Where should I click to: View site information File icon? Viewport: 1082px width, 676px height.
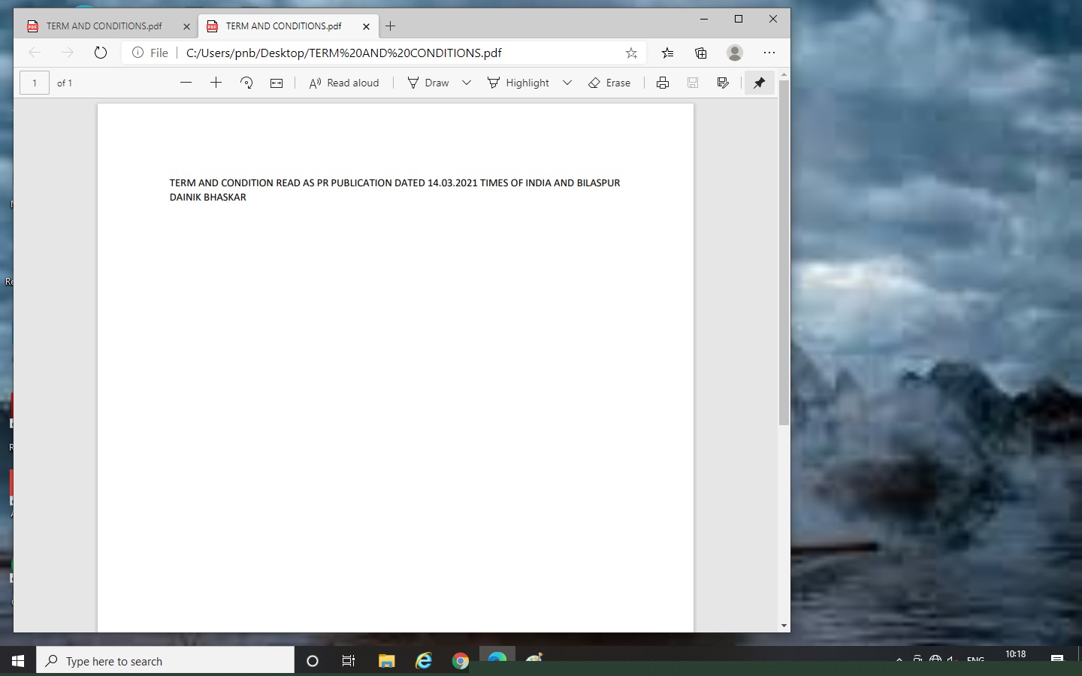[x=150, y=53]
